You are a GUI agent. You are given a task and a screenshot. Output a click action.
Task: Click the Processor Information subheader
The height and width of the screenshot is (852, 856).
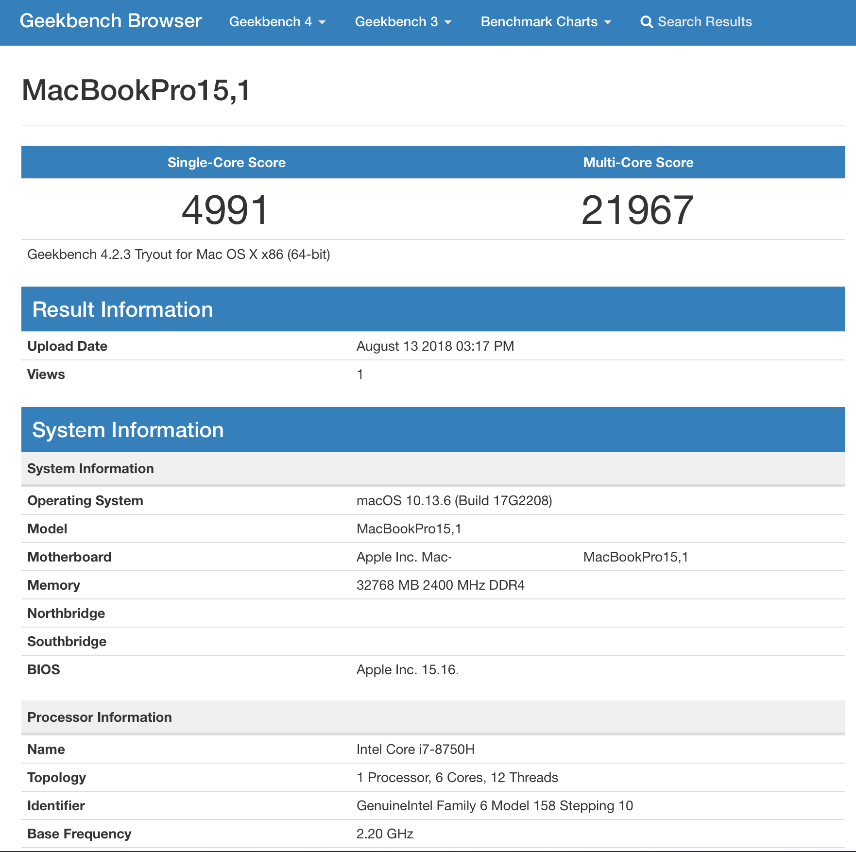point(433,717)
